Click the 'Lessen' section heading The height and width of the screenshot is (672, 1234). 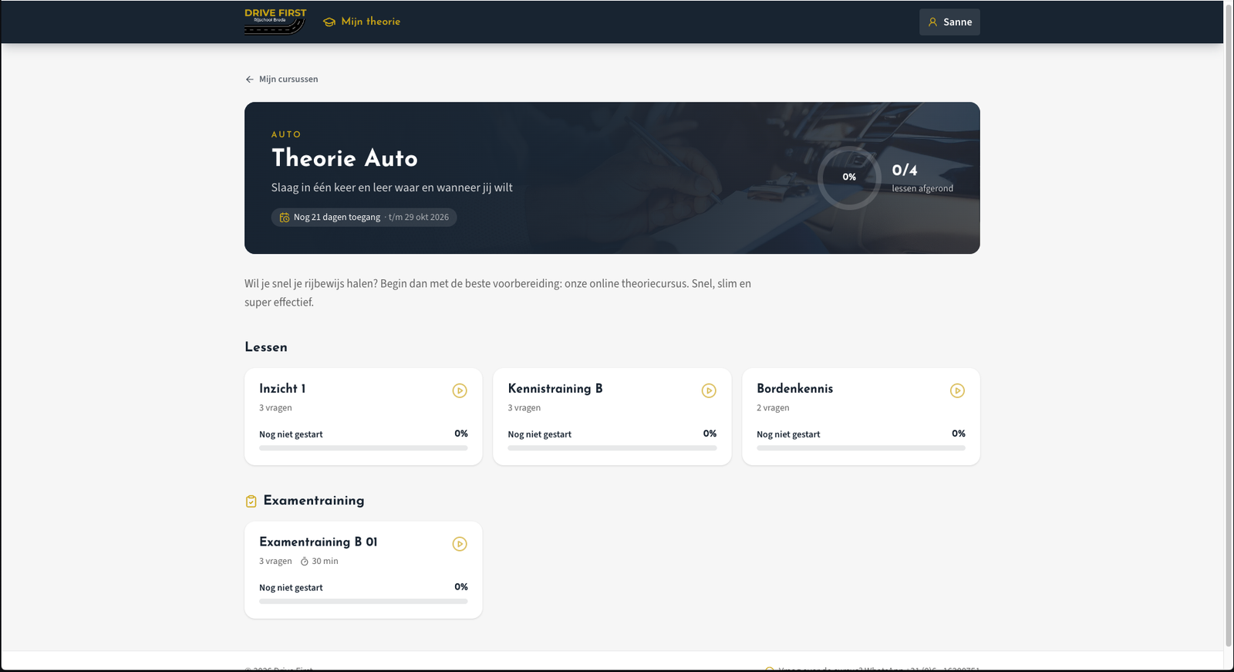point(266,347)
